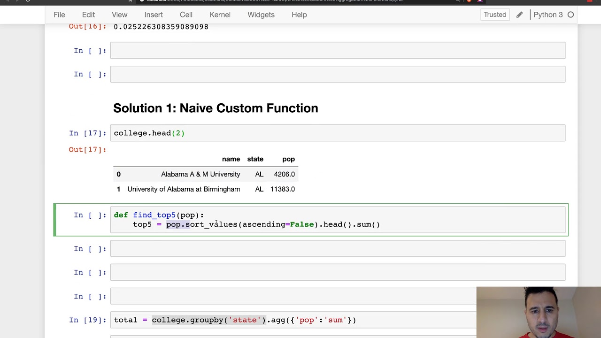Screen dimensions: 601x338
Task: Open the Widgets menu
Action: [x=261, y=15]
